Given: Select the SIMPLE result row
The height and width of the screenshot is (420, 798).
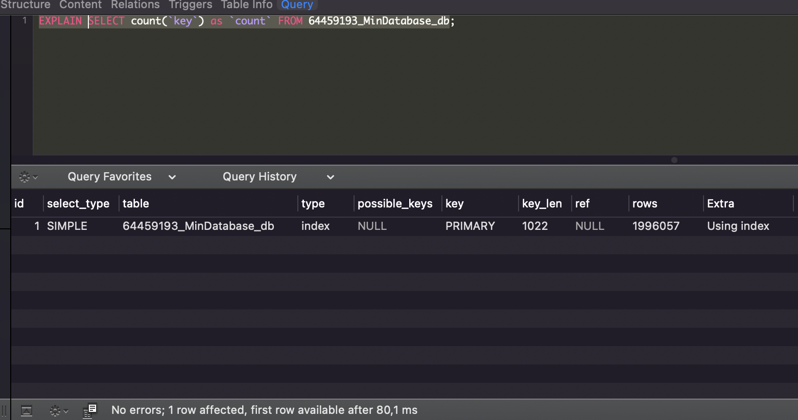Looking at the screenshot, I should (307, 226).
